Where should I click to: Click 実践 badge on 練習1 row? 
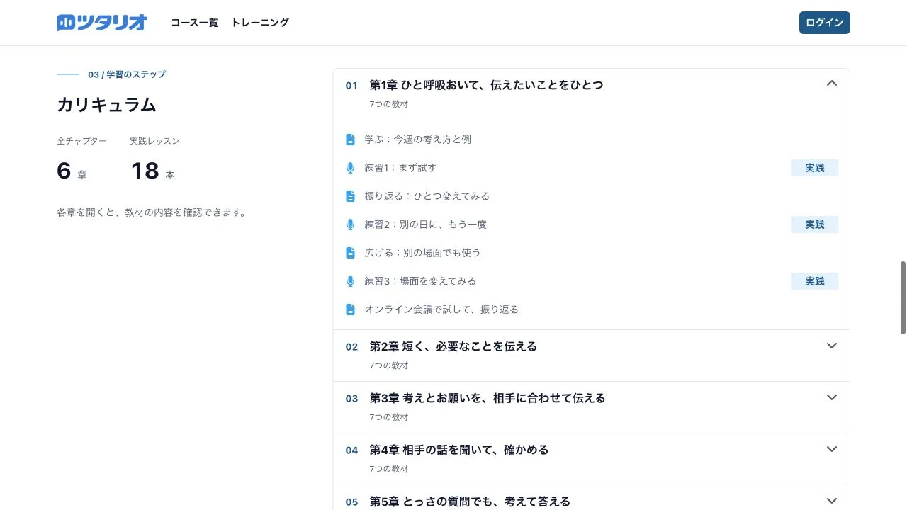point(815,168)
